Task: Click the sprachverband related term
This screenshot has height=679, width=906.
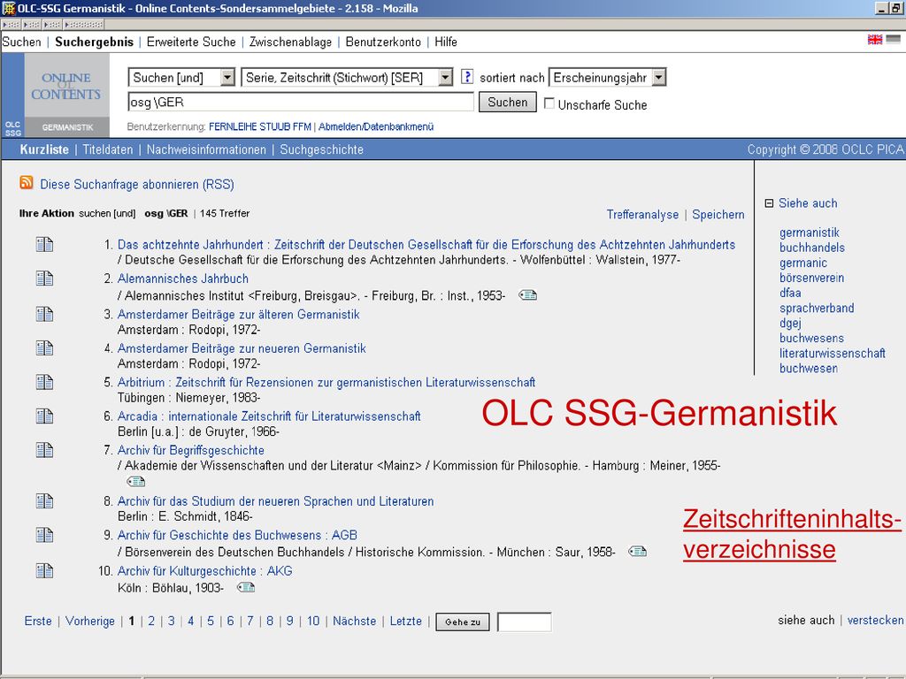Action: coord(817,308)
